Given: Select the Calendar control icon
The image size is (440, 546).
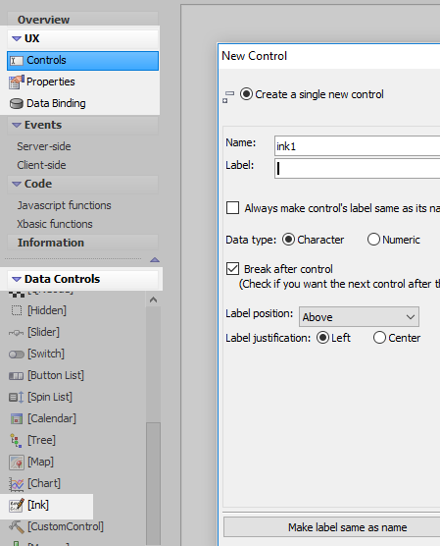Looking at the screenshot, I should click(17, 418).
